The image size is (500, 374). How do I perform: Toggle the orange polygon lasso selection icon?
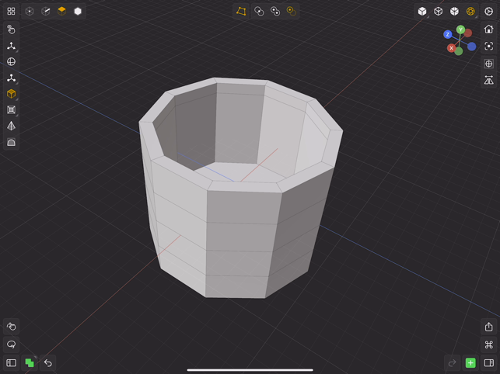pyautogui.click(x=241, y=12)
